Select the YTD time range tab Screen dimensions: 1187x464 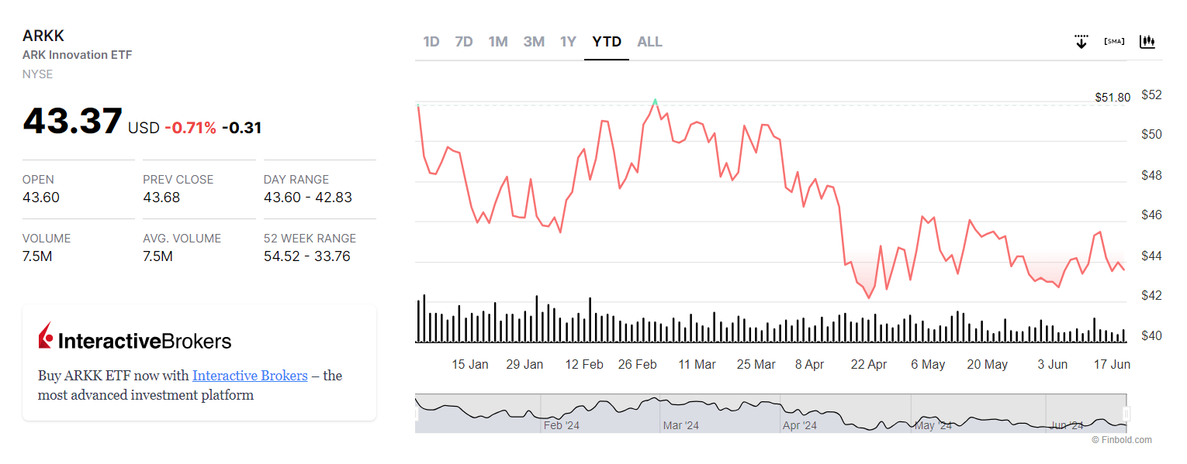point(607,42)
